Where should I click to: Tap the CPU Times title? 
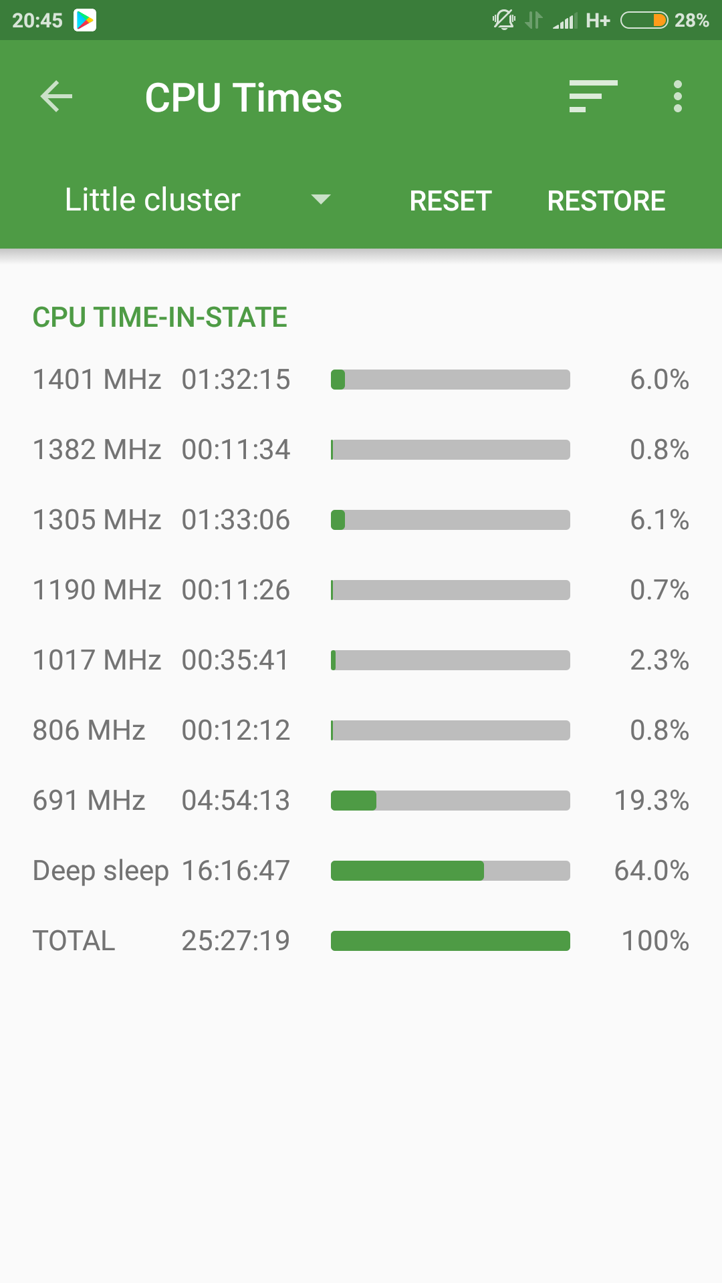click(243, 98)
